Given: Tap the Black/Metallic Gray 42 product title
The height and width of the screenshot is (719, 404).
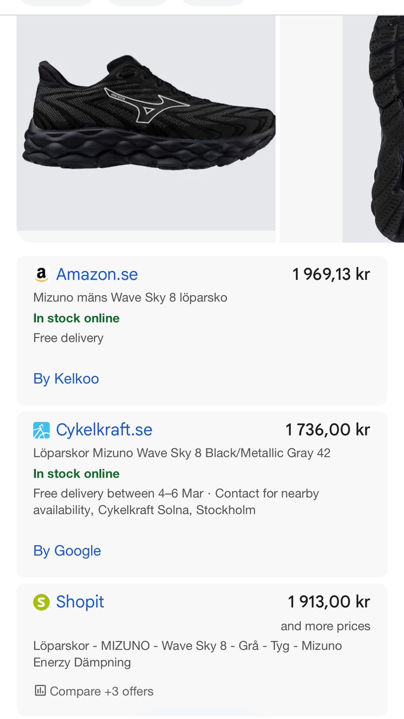Looking at the screenshot, I should pyautogui.click(x=182, y=453).
